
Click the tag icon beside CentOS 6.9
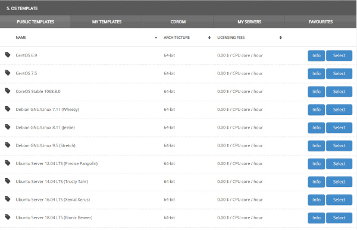8,55
